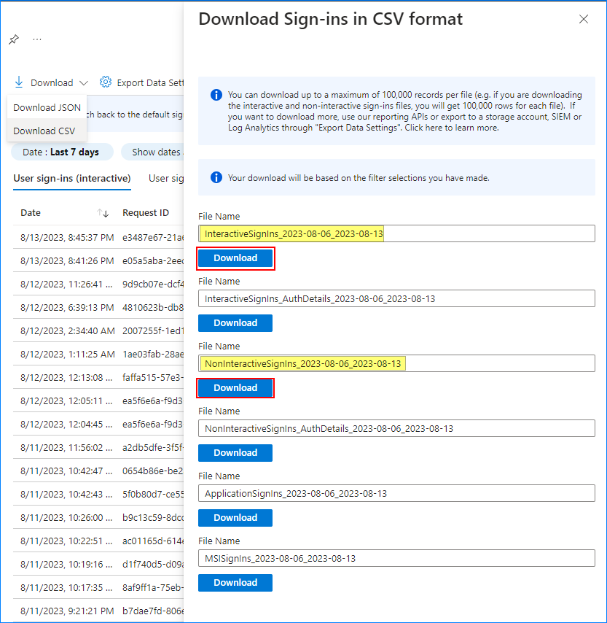Click request ID 9d9cb07e-dcf
The image size is (607, 623).
click(153, 285)
